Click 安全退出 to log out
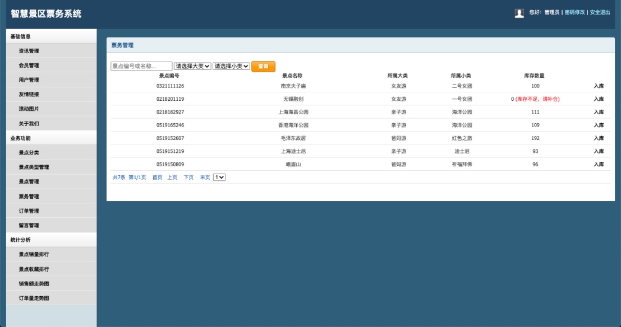Screen dimensions: 621x327 [x=600, y=13]
